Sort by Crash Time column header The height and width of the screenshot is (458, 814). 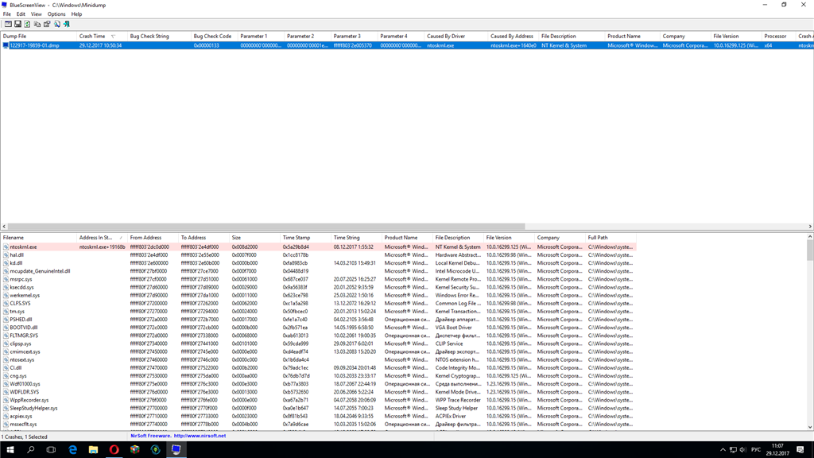tap(102, 37)
